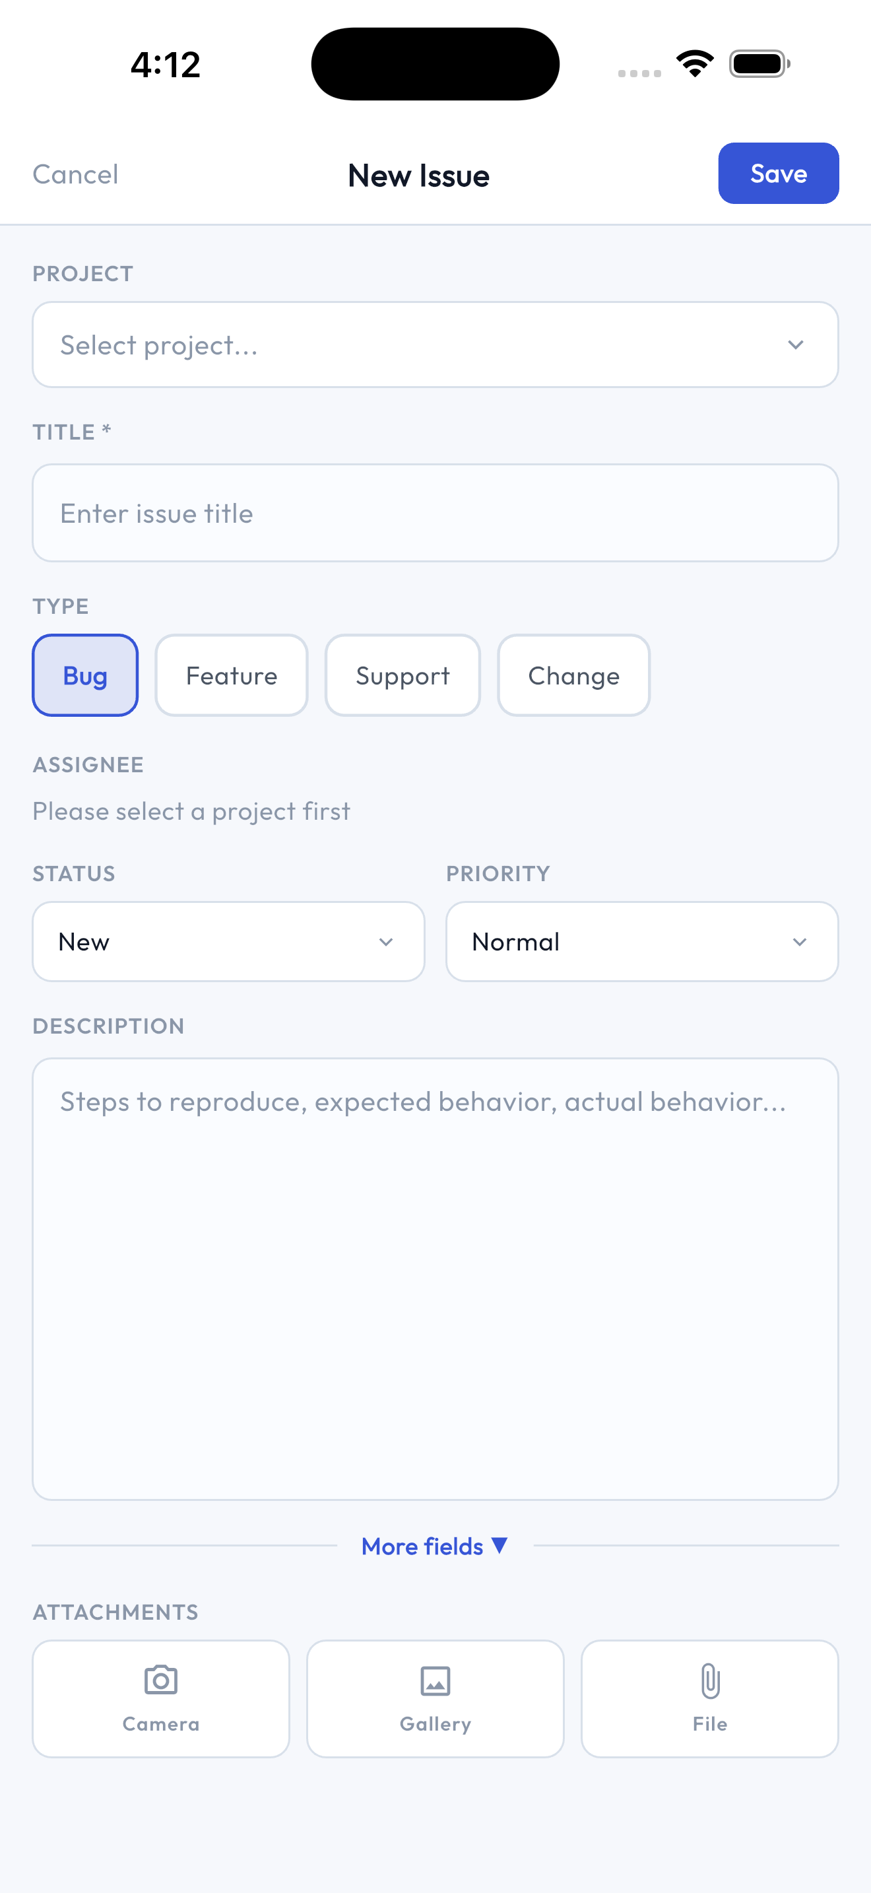Click into the Description text area

coord(435,1279)
